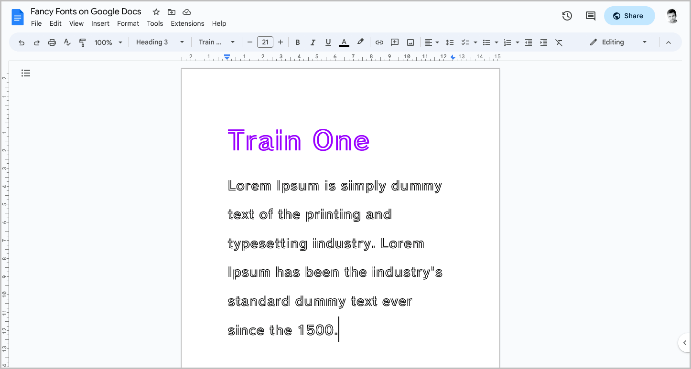
Task: Clear formatting of text
Action: (x=559, y=42)
